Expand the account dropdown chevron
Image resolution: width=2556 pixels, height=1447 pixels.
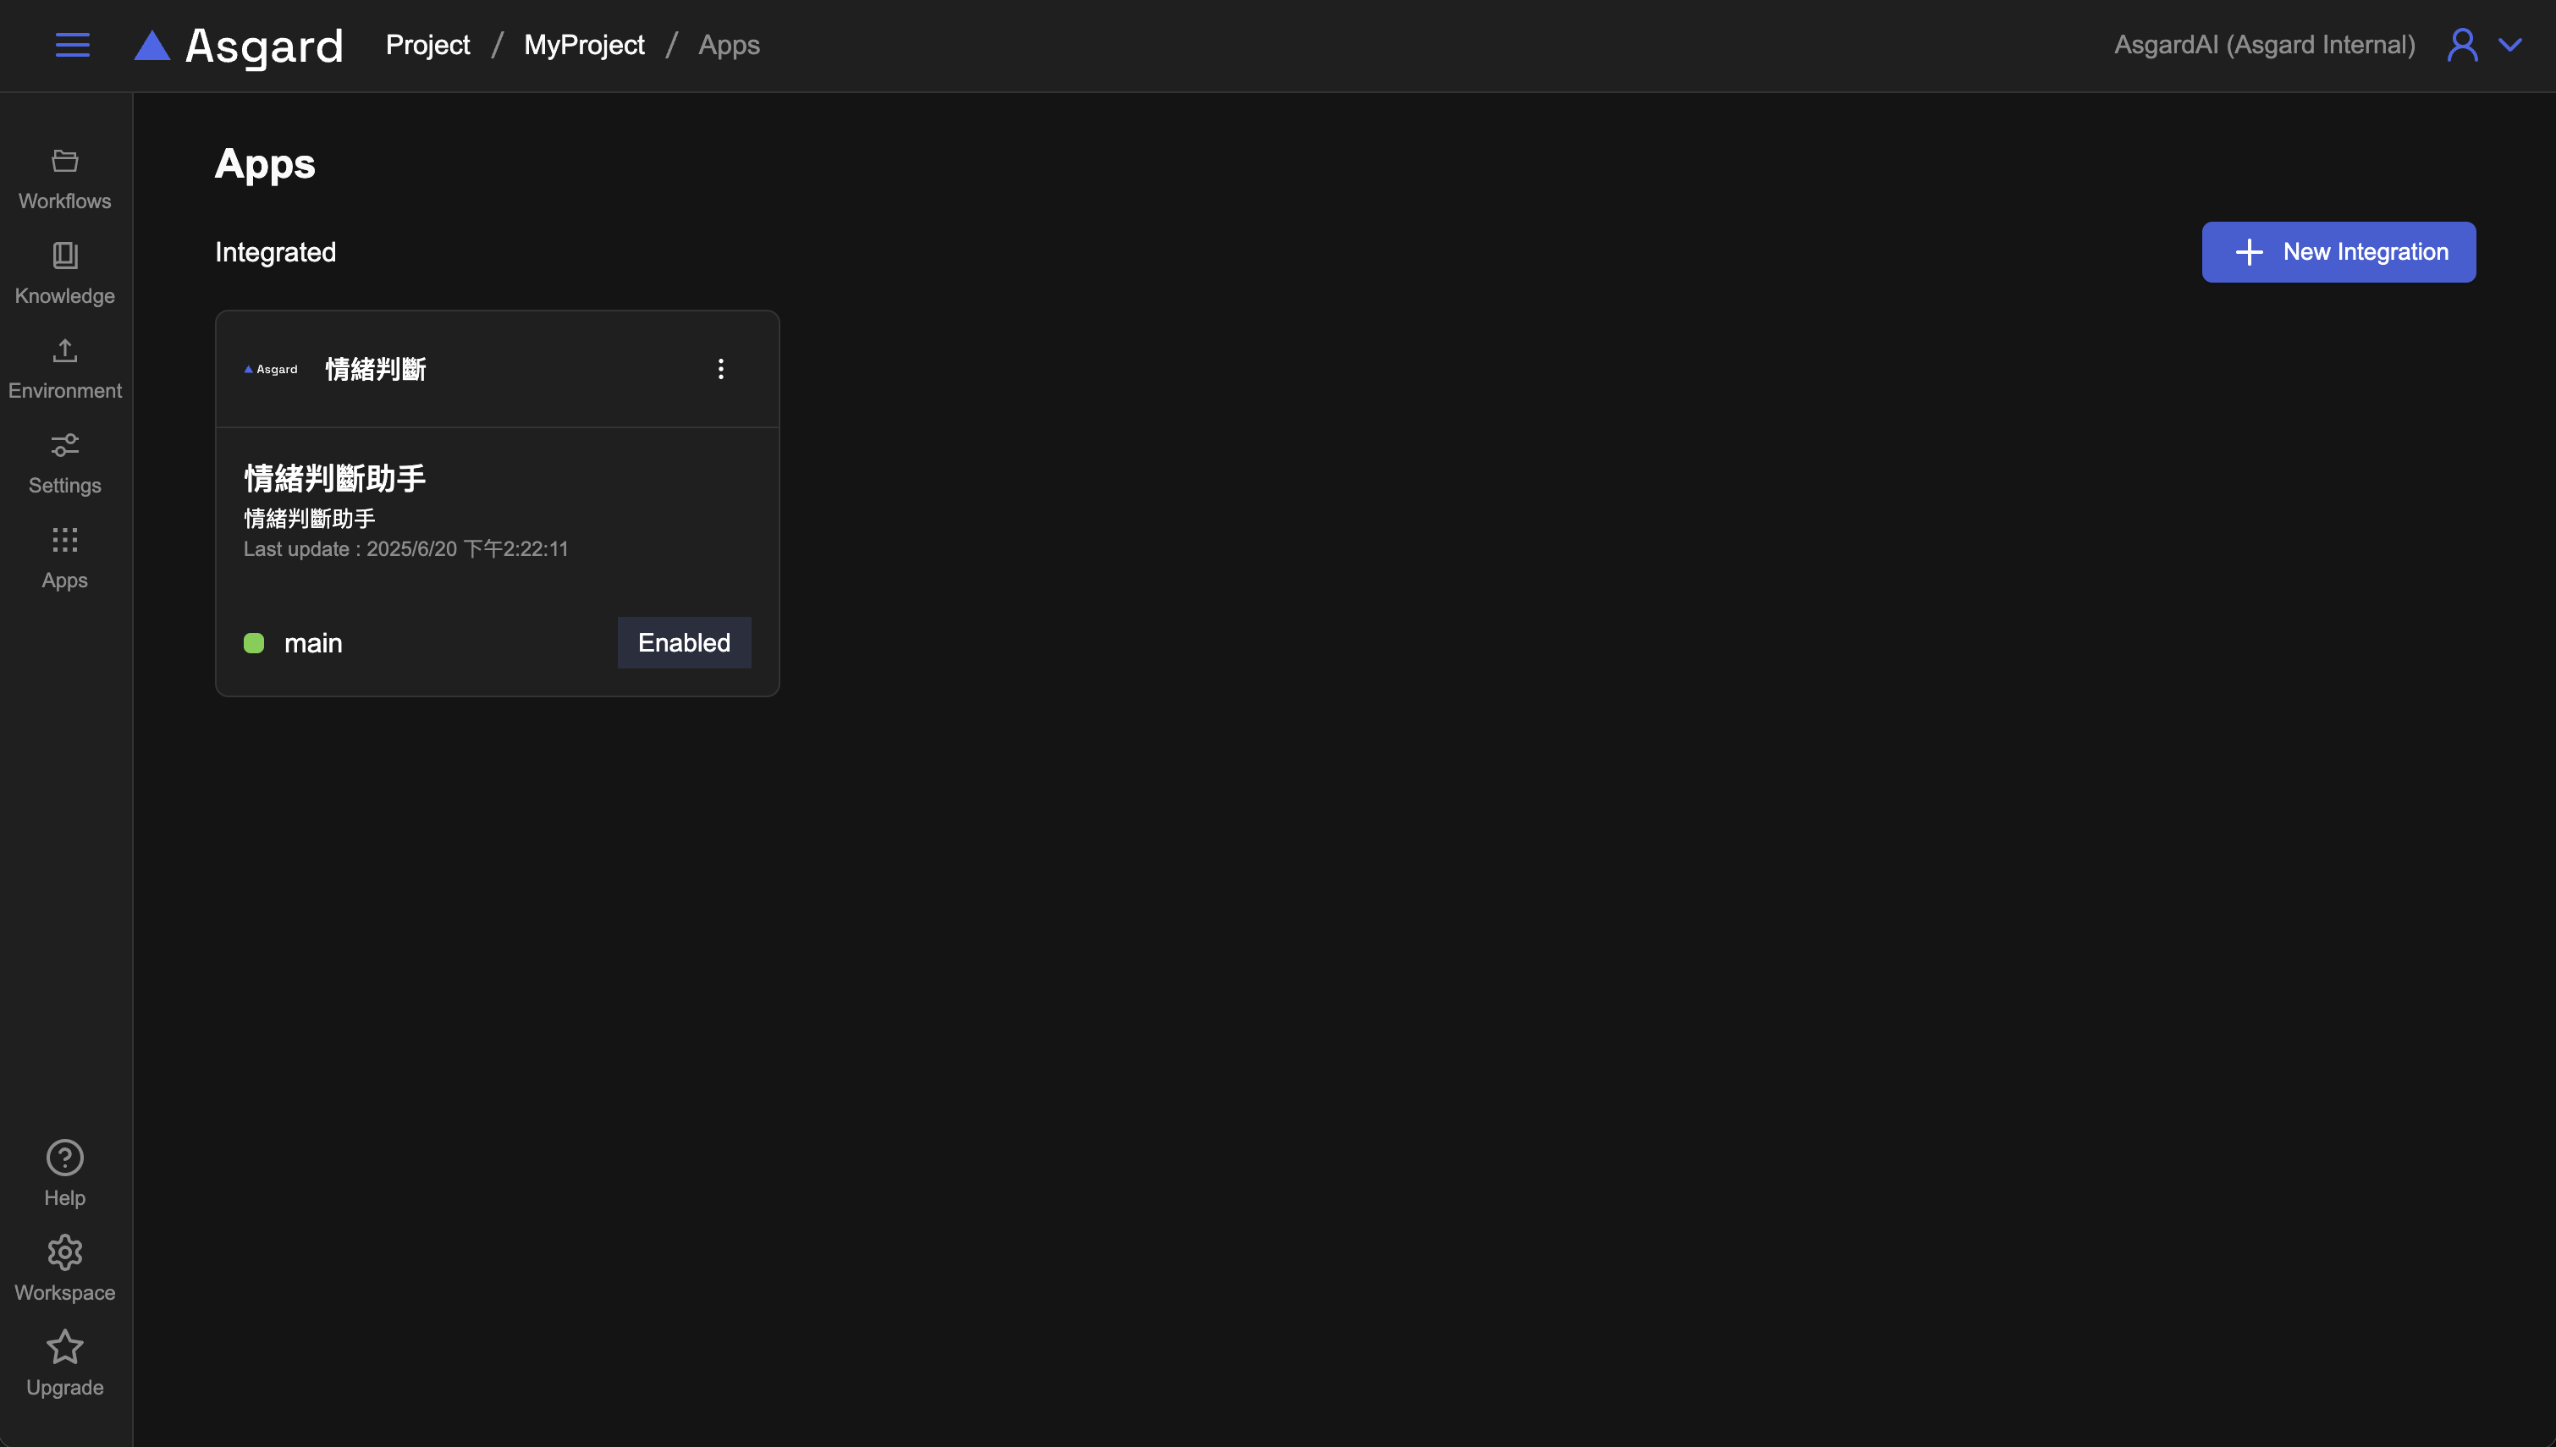2510,45
